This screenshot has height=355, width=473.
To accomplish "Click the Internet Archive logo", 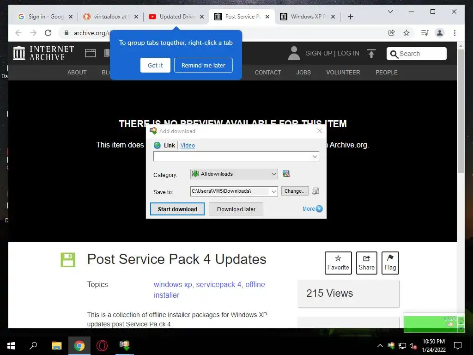I will pyautogui.click(x=43, y=53).
